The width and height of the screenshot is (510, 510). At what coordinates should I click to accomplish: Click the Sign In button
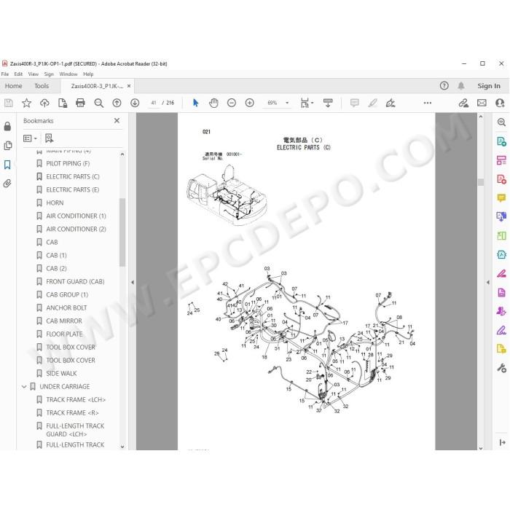click(x=489, y=86)
